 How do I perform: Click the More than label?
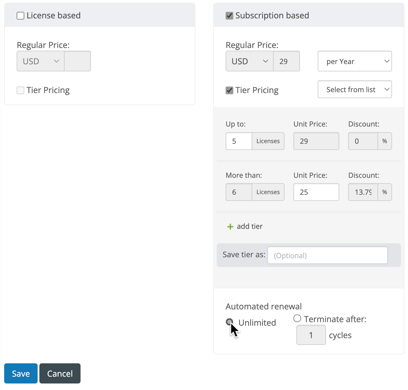tap(244, 175)
